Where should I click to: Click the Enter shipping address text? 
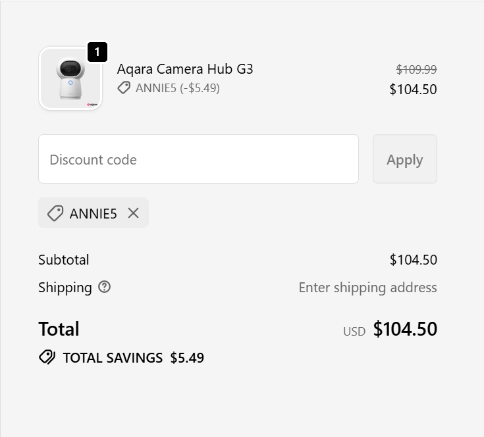[367, 288]
